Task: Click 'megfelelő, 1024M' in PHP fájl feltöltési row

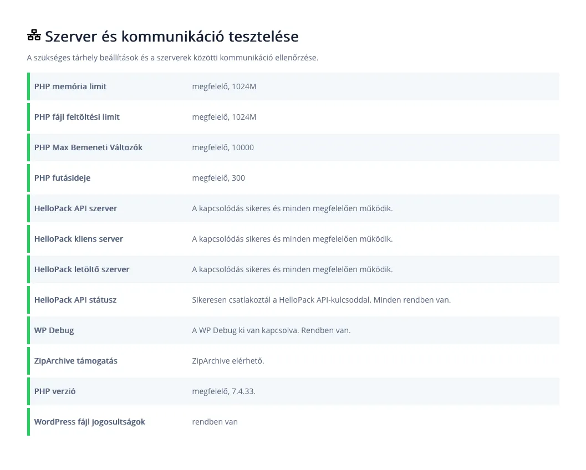Action: click(x=224, y=117)
